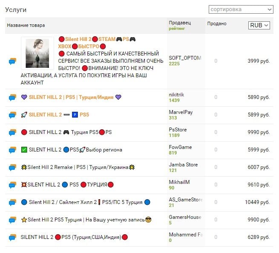Open SILENT HILL 2 PS5 (Турция,США,Индия) listing
279x253 pixels.
click(74, 237)
